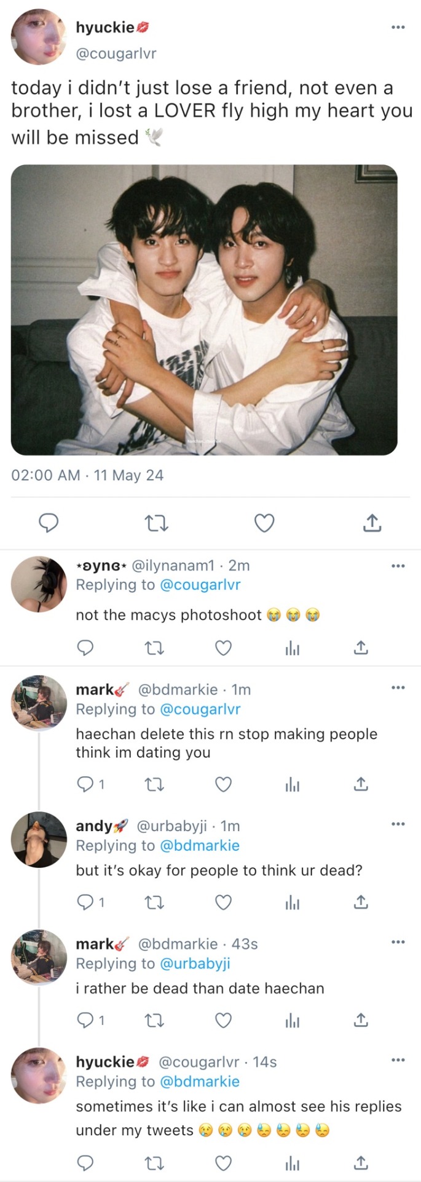Share the main tweet from 11 May
This screenshot has height=1182, width=421.
372,523
